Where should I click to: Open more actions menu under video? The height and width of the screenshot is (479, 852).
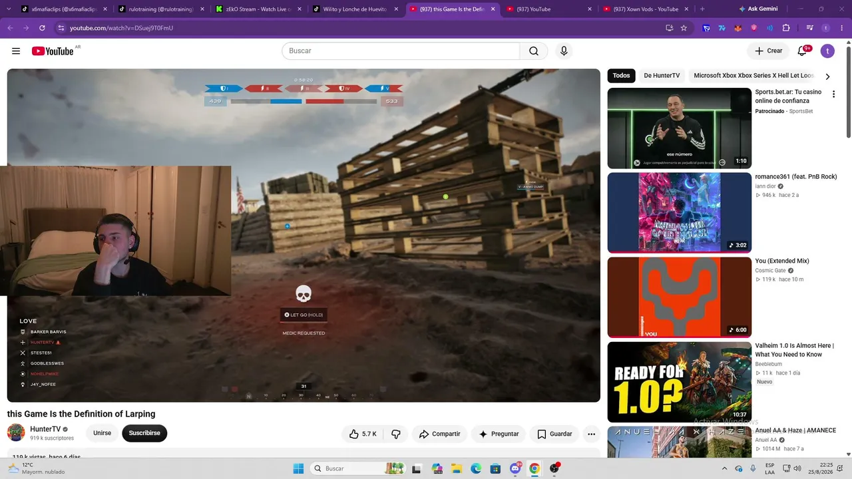[591, 434]
